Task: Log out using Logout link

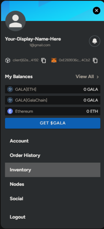Action: [18, 217]
